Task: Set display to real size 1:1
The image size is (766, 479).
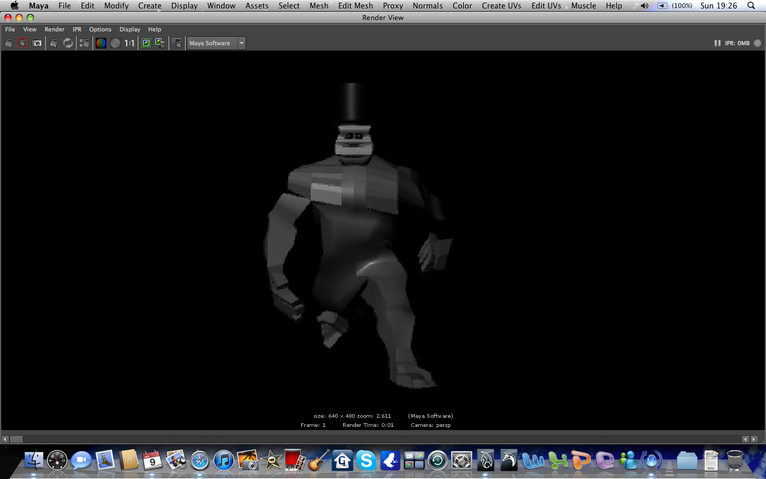Action: 130,43
